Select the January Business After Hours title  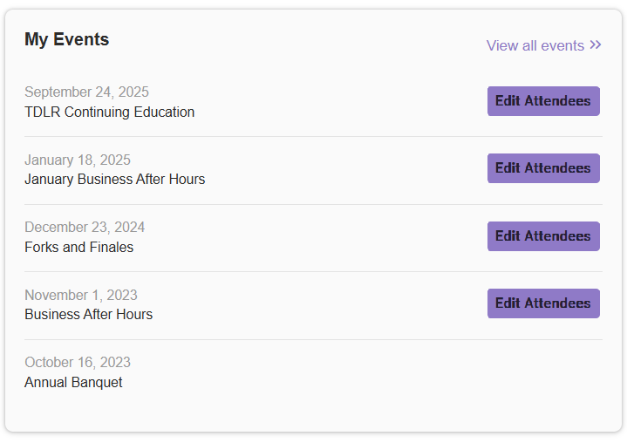(x=115, y=179)
